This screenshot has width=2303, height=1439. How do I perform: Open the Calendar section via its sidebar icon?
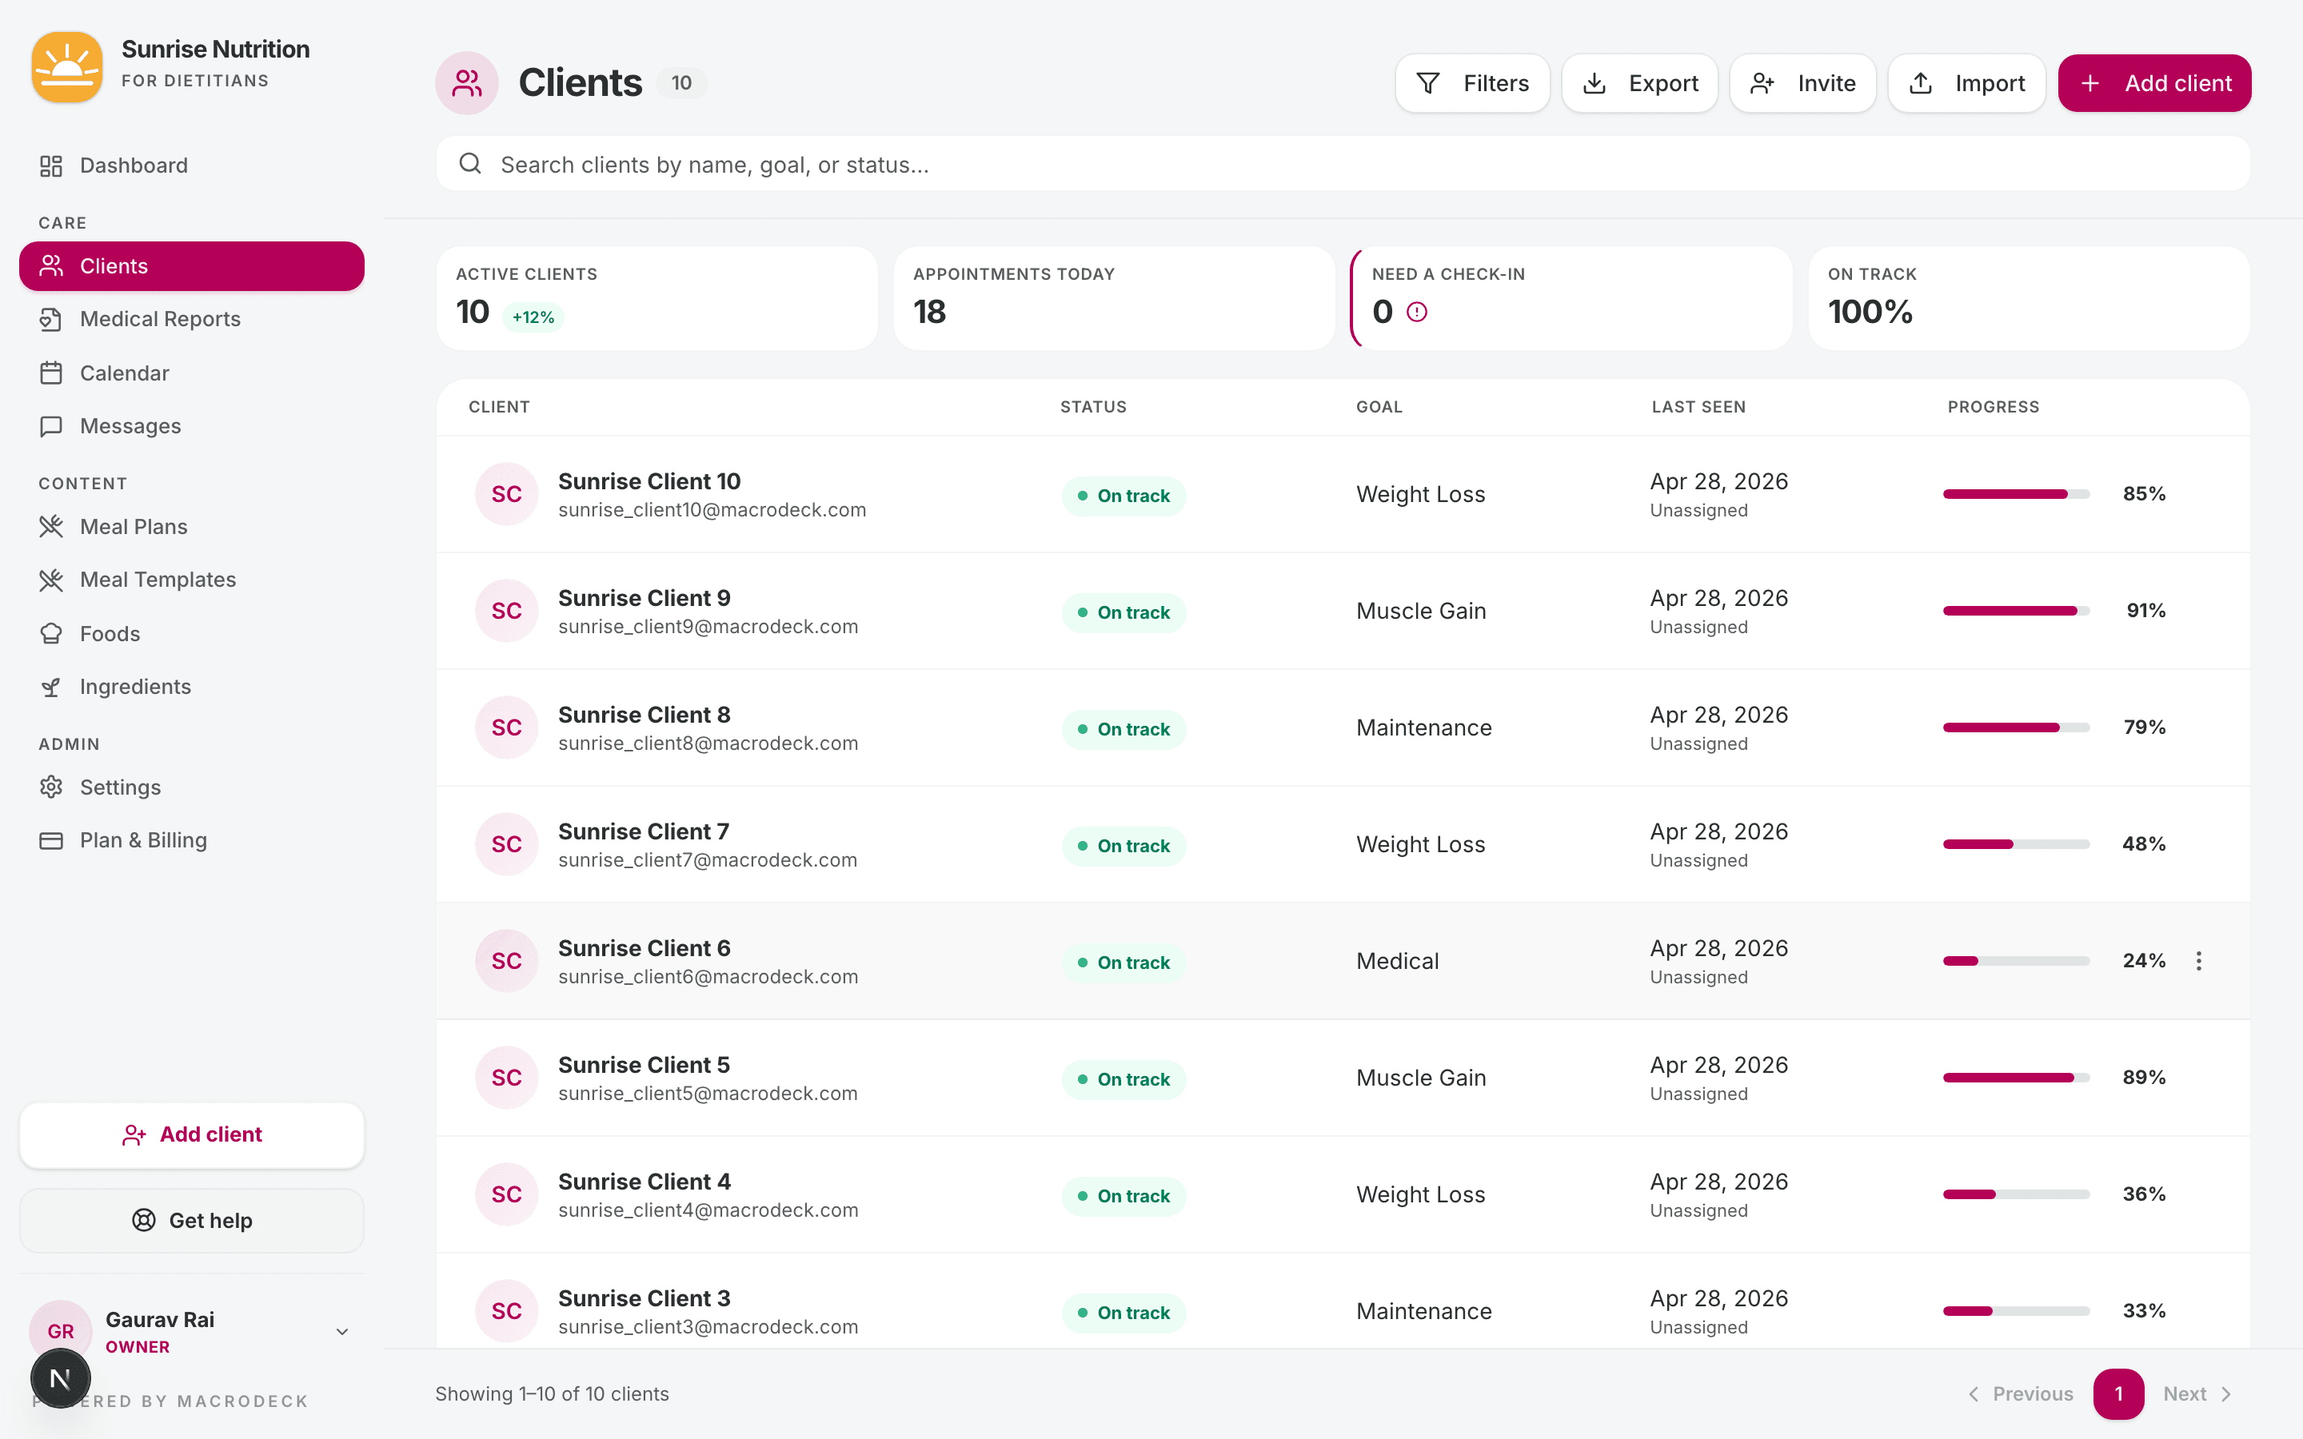click(52, 373)
